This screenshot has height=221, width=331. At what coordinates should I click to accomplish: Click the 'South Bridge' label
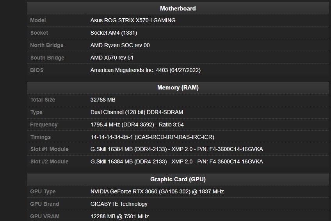[x=47, y=58]
